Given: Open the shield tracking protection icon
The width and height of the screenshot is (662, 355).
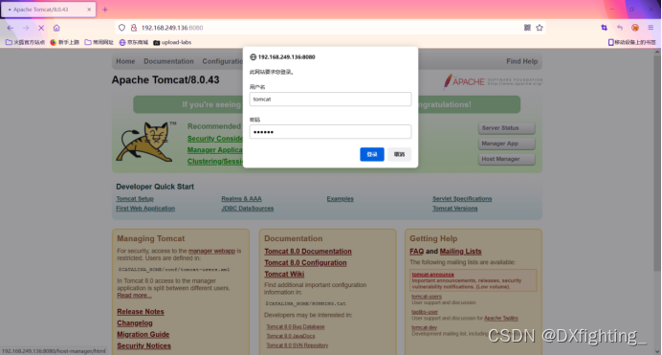Looking at the screenshot, I should point(121,28).
